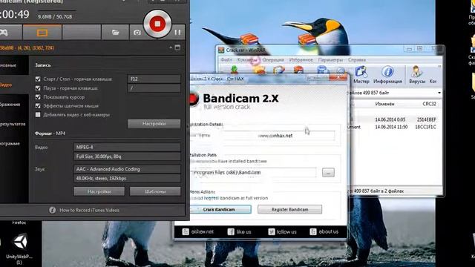Expand the WinRAR address bar dropdown arrow
The height and width of the screenshot is (267, 475).
[x=439, y=93]
